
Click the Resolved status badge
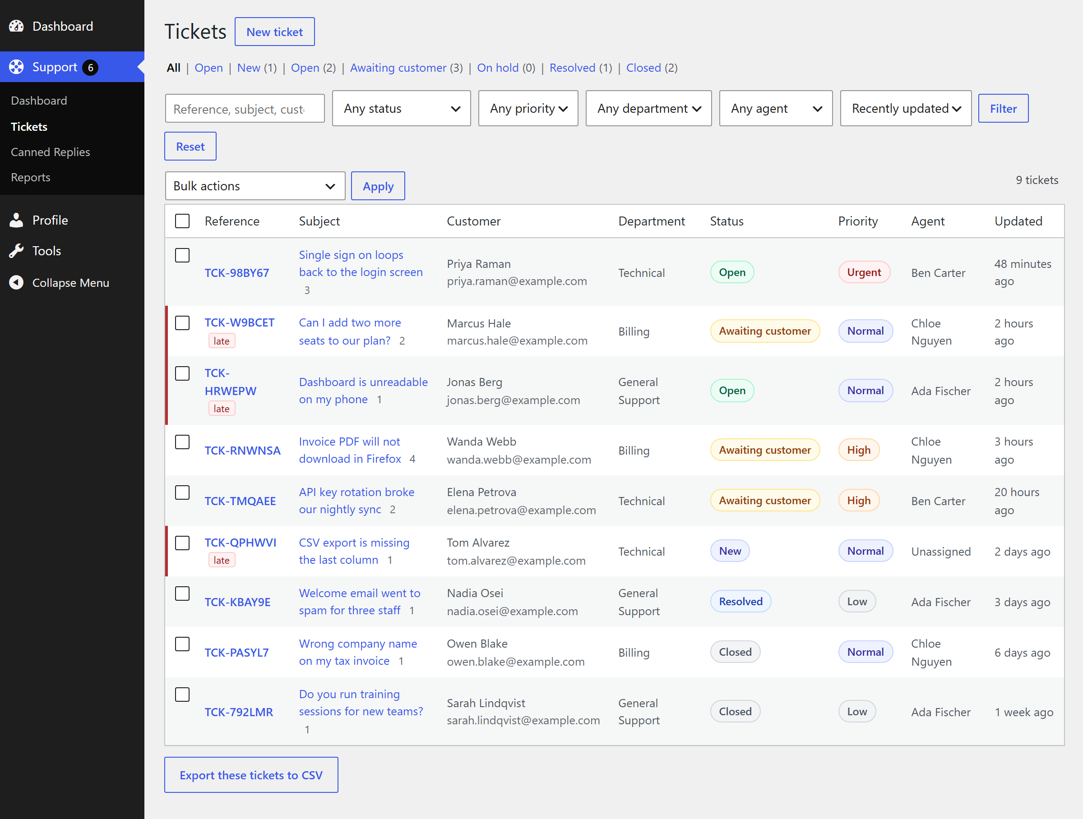pos(741,601)
